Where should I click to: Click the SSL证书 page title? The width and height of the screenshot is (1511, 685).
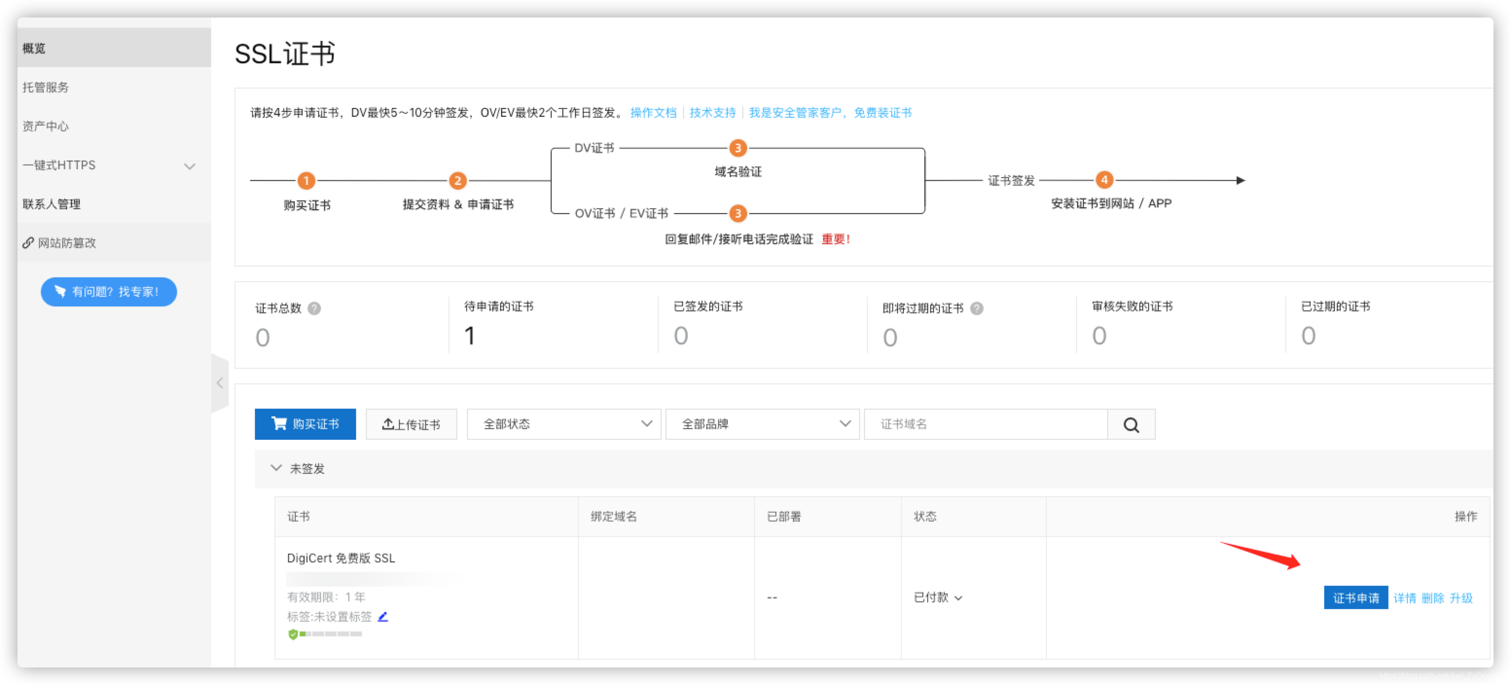[285, 54]
